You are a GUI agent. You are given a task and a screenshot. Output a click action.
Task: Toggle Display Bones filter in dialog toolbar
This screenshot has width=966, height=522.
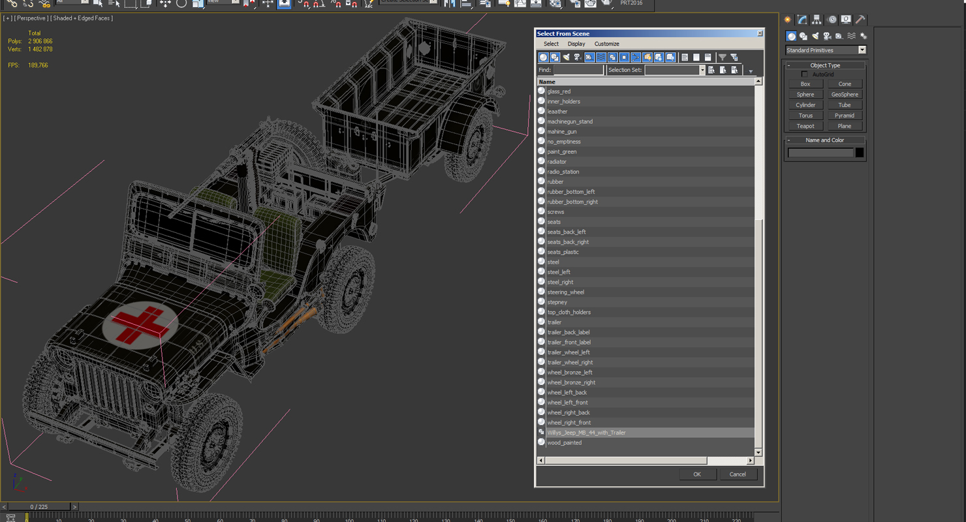point(636,57)
